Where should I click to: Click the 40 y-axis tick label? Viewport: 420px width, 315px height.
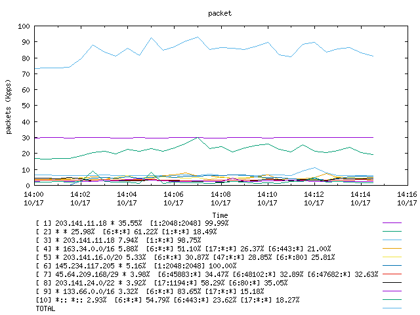(26, 122)
